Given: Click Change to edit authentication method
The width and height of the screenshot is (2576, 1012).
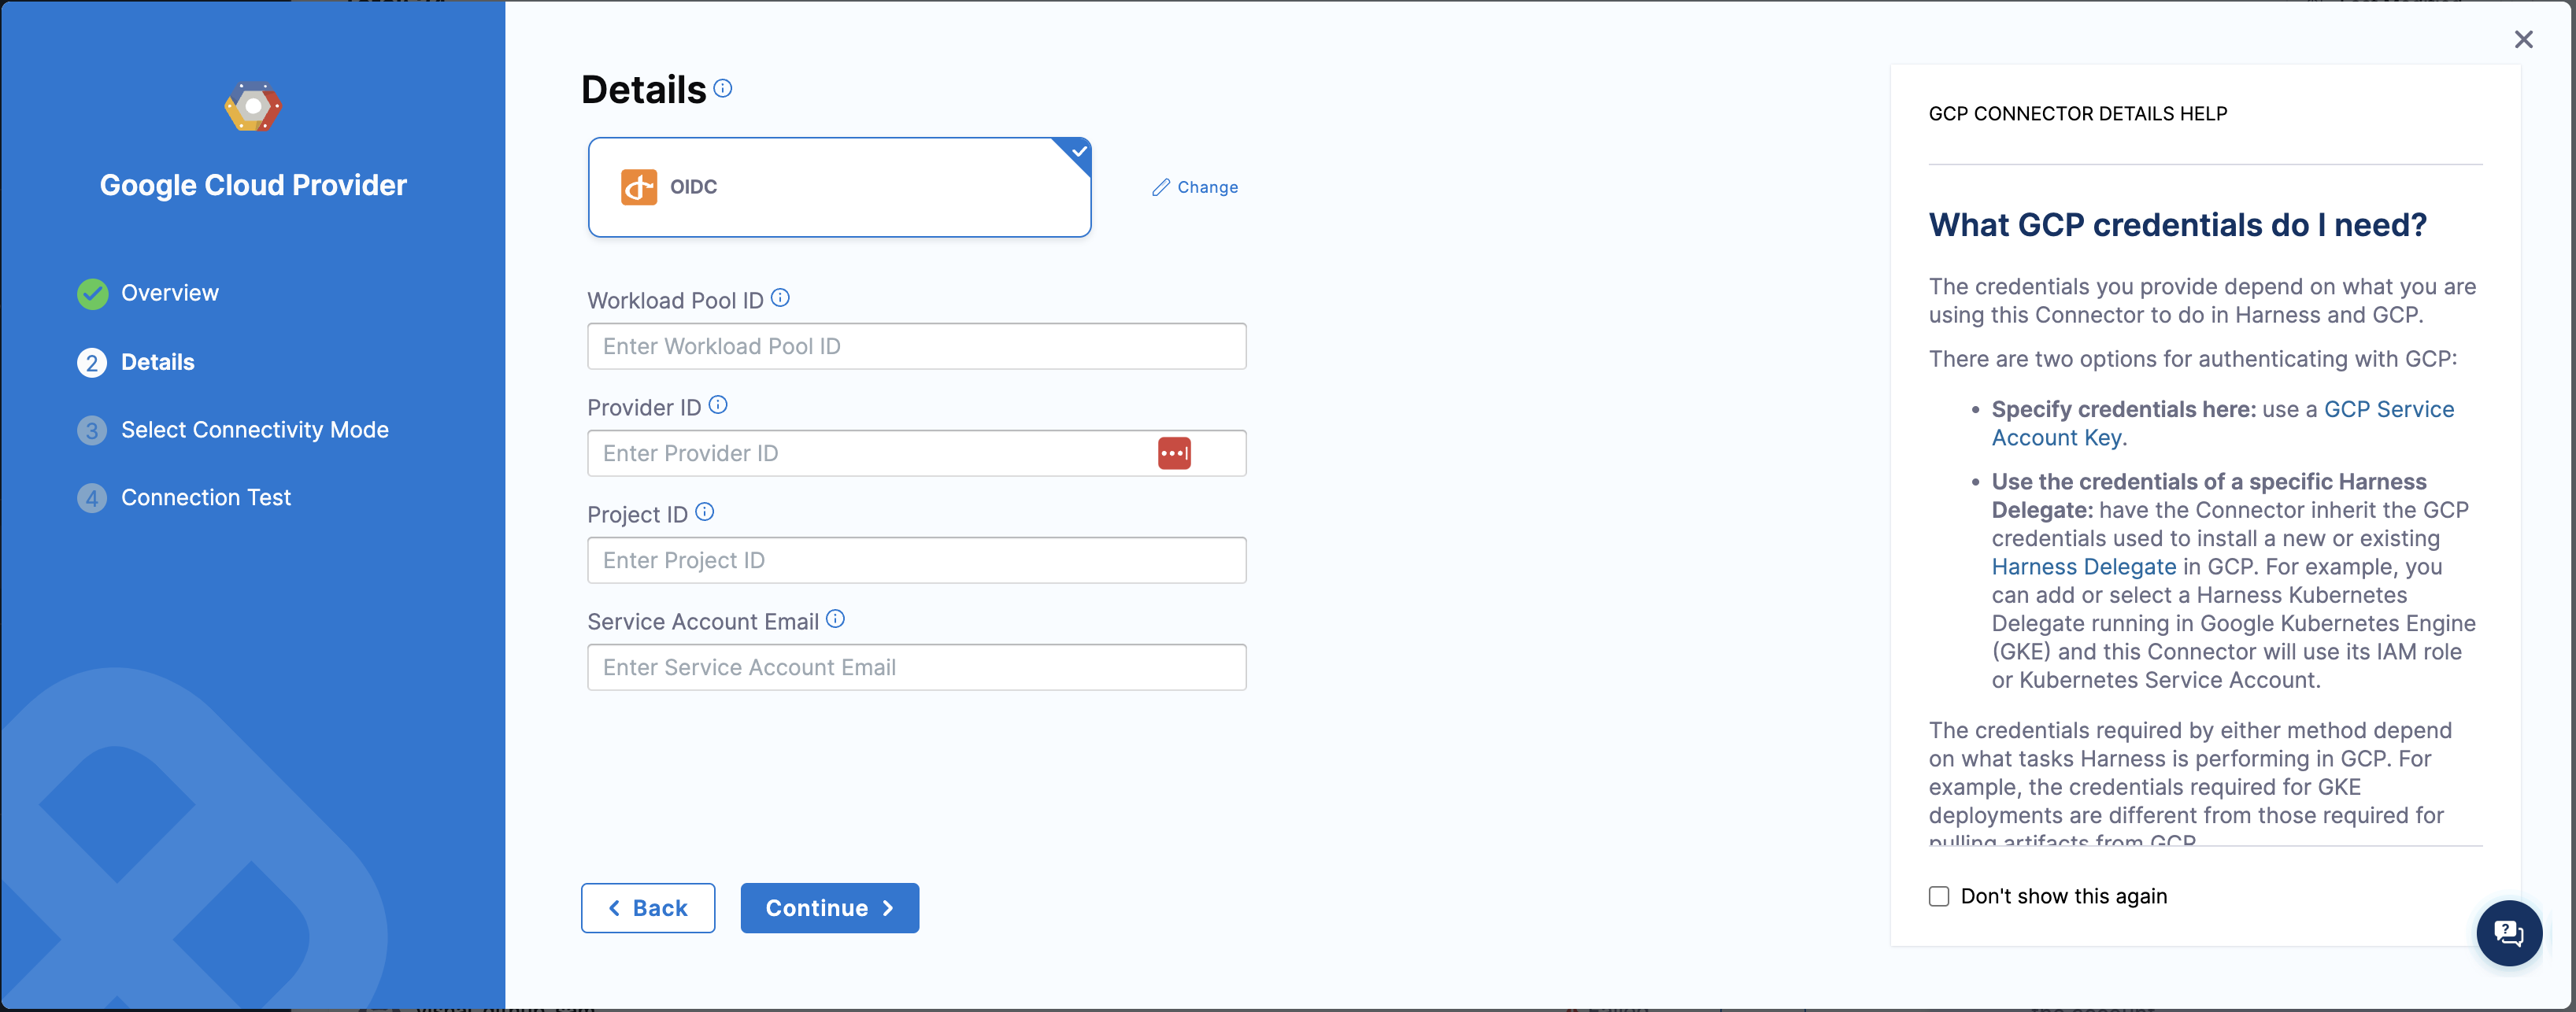Looking at the screenshot, I should click(x=1195, y=187).
